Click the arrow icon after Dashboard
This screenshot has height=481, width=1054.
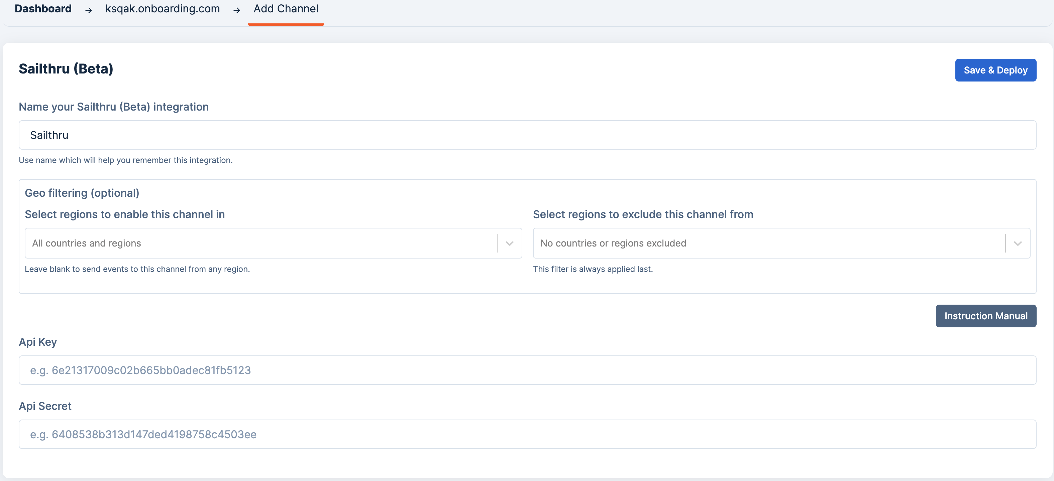click(x=88, y=10)
